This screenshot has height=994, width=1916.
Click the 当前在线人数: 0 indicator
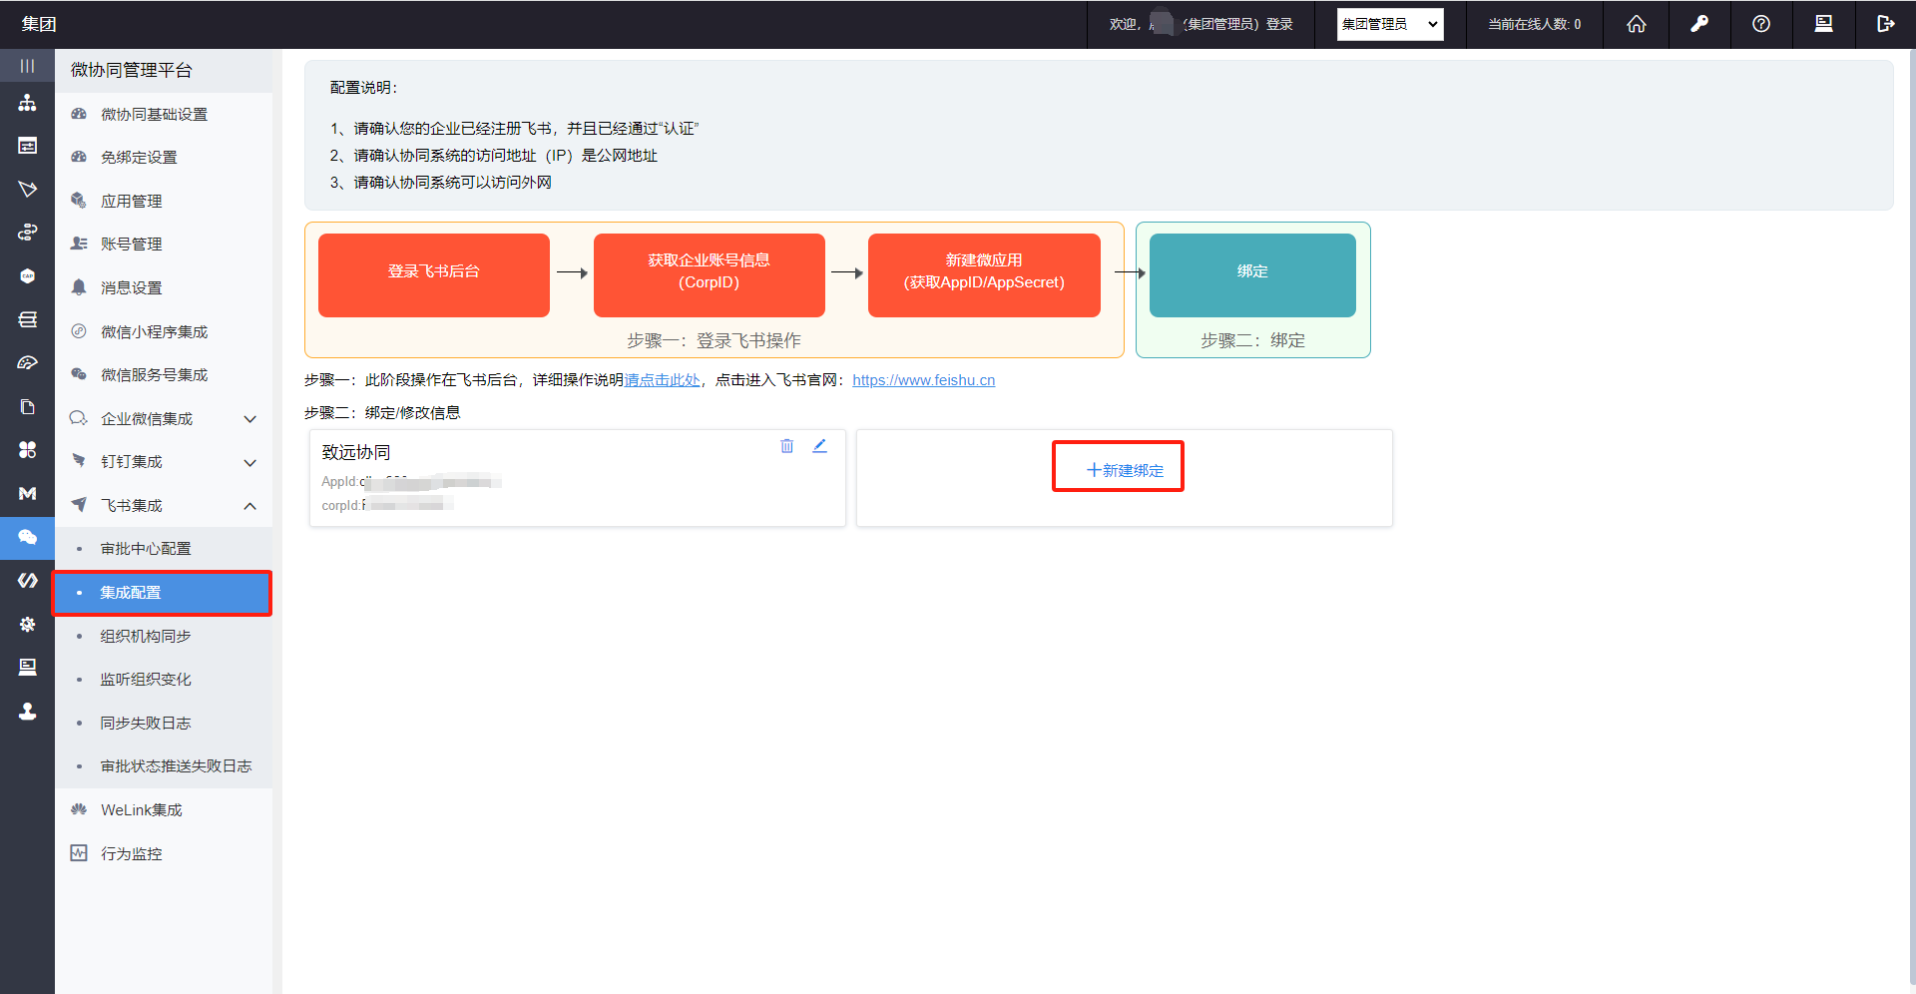1535,24
